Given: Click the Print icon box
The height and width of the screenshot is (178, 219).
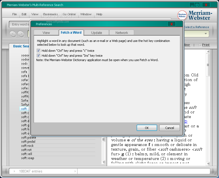Looking at the screenshot, I should click(200, 45).
